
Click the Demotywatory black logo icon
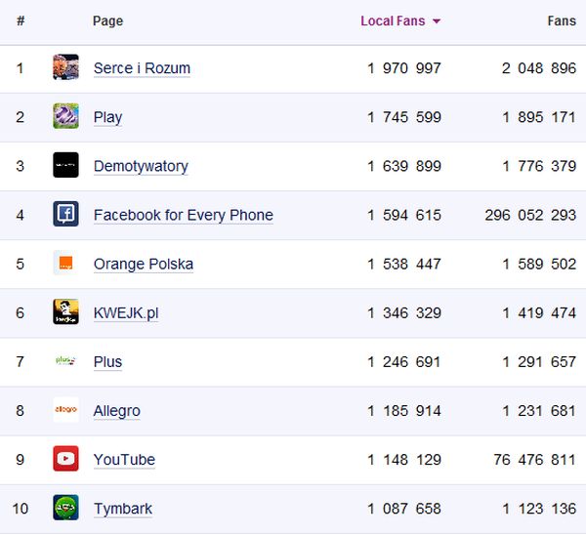(65, 165)
